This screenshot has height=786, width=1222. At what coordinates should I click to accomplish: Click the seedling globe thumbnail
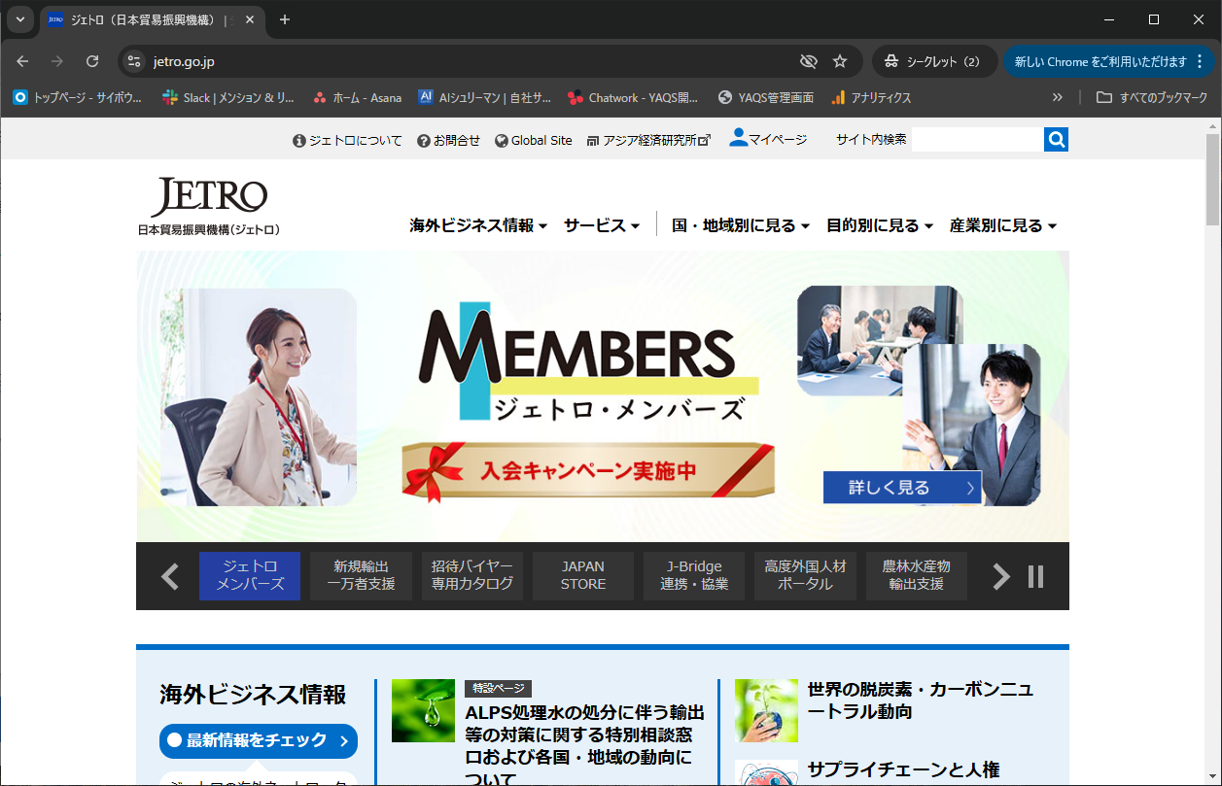766,710
